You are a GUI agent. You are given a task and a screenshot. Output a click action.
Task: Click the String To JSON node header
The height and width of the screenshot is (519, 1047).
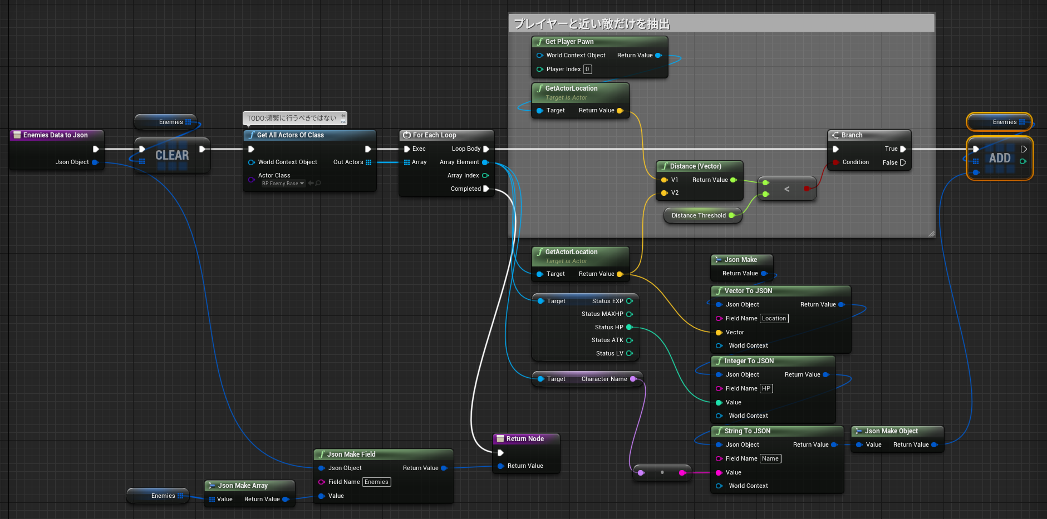coord(777,431)
